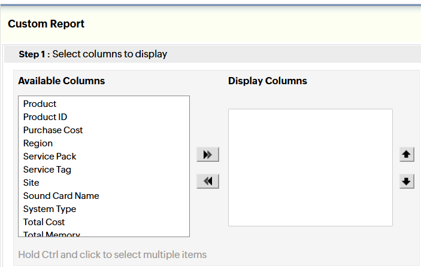The width and height of the screenshot is (421, 267).
Task: Choose Site in Available Columns
Action: point(31,183)
